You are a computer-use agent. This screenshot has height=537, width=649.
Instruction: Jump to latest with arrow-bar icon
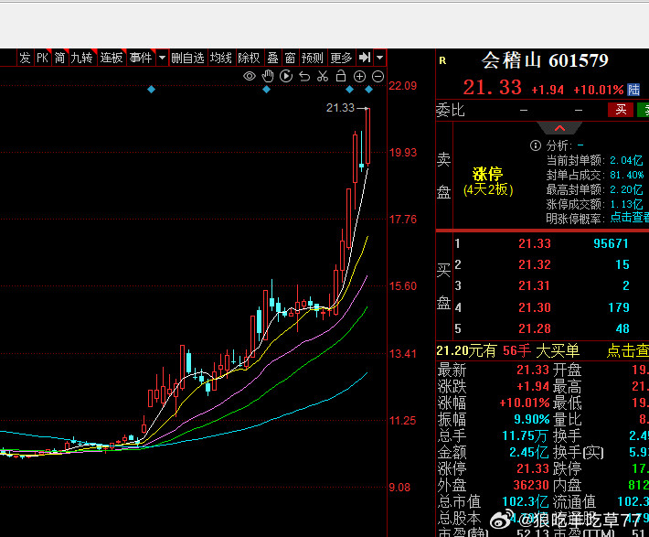pyautogui.click(x=364, y=58)
